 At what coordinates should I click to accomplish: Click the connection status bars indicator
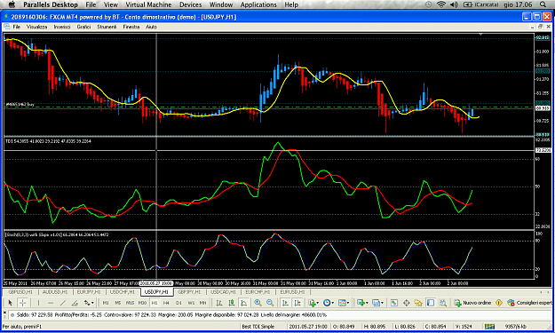(489, 326)
